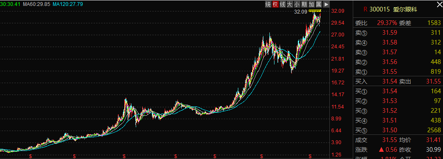Toggle the red 权 price-adjustment button
The image size is (443, 159).
pos(275,4)
